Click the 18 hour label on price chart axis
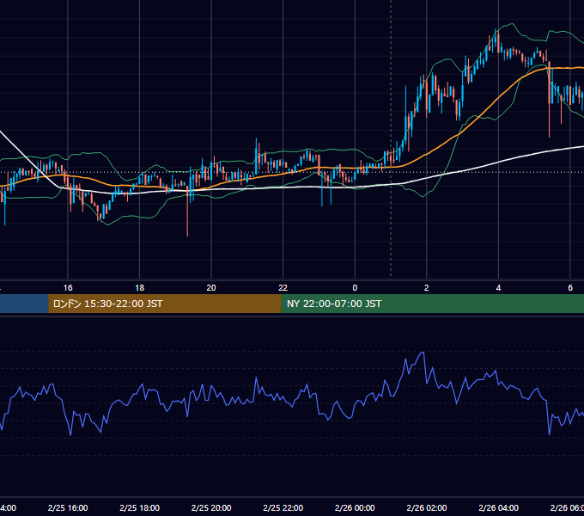The height and width of the screenshot is (516, 584). tap(140, 288)
